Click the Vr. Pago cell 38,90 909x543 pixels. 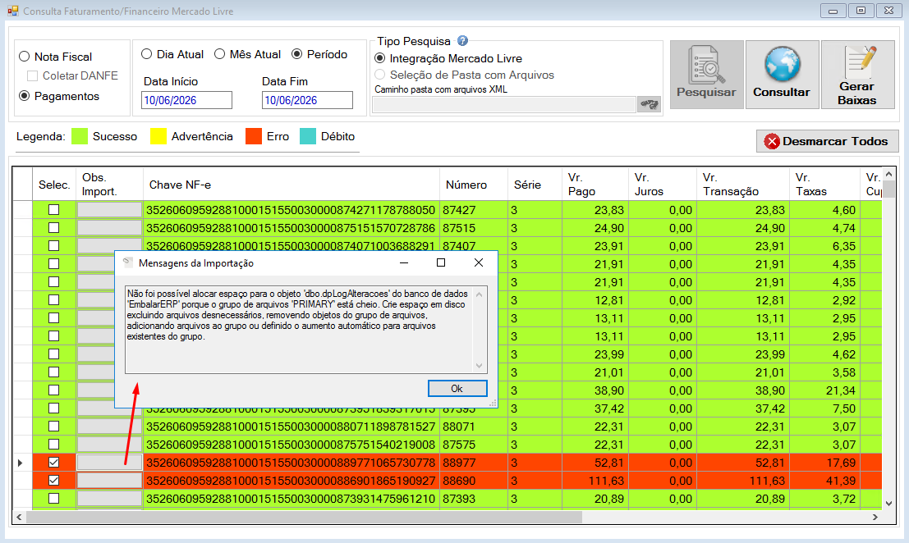pyautogui.click(x=595, y=390)
